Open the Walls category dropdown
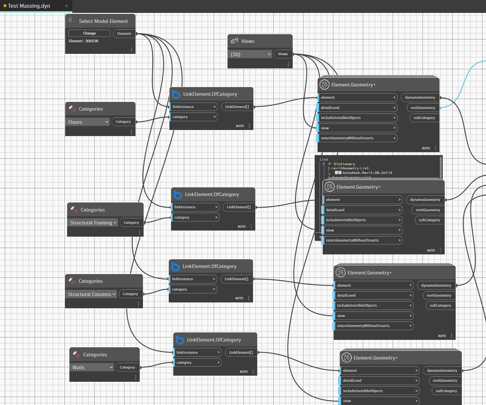 point(92,367)
